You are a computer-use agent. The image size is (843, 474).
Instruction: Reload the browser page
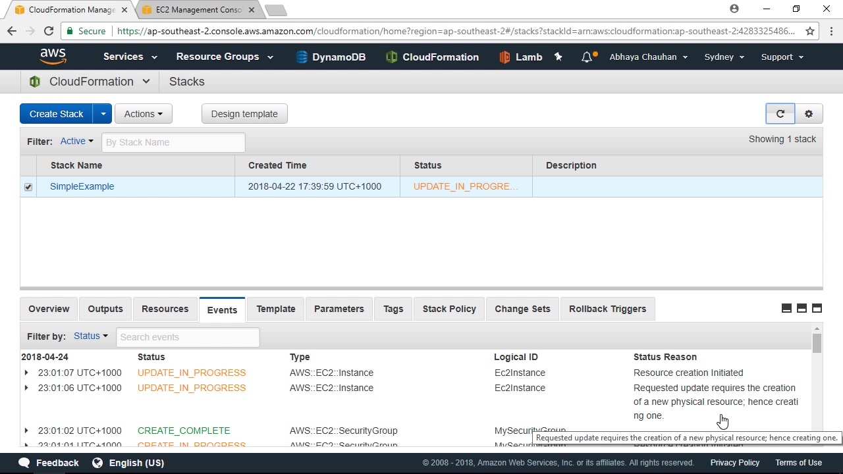49,31
